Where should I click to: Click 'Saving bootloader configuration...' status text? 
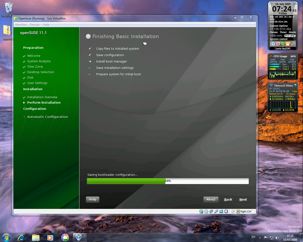point(112,175)
